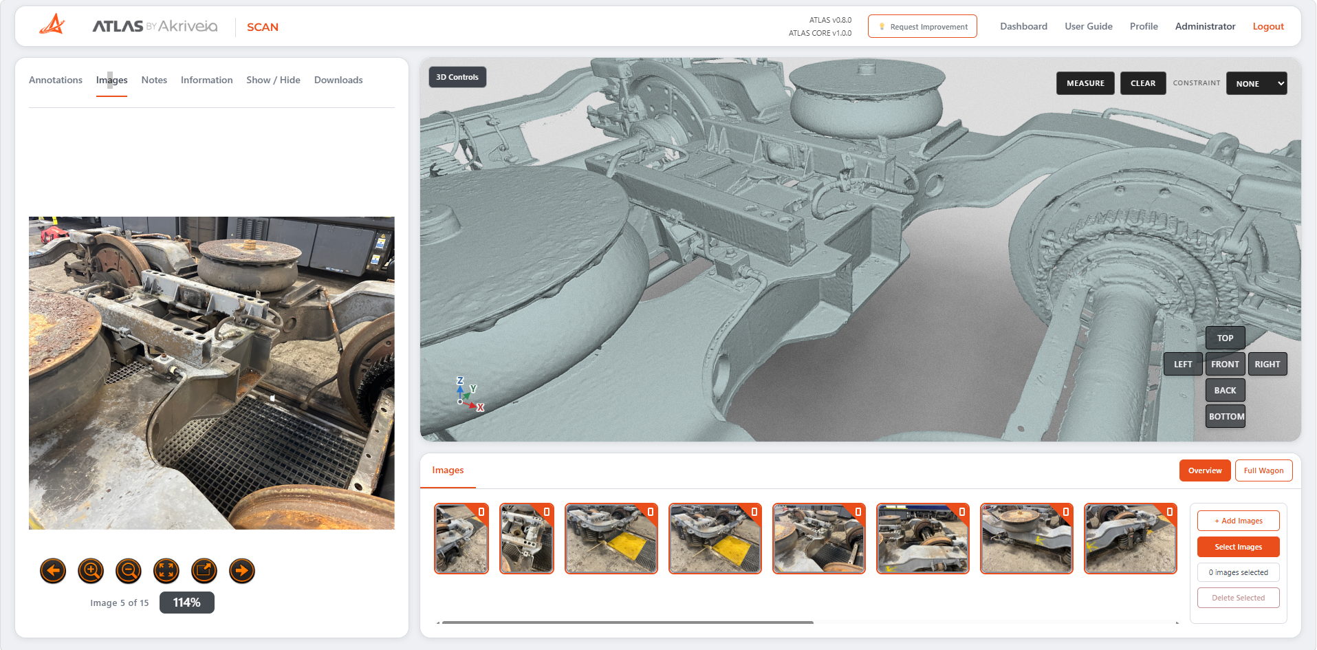Switch the 3D view to LEFT

coord(1183,364)
